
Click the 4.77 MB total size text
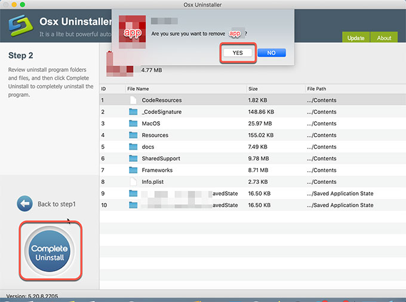tap(152, 70)
